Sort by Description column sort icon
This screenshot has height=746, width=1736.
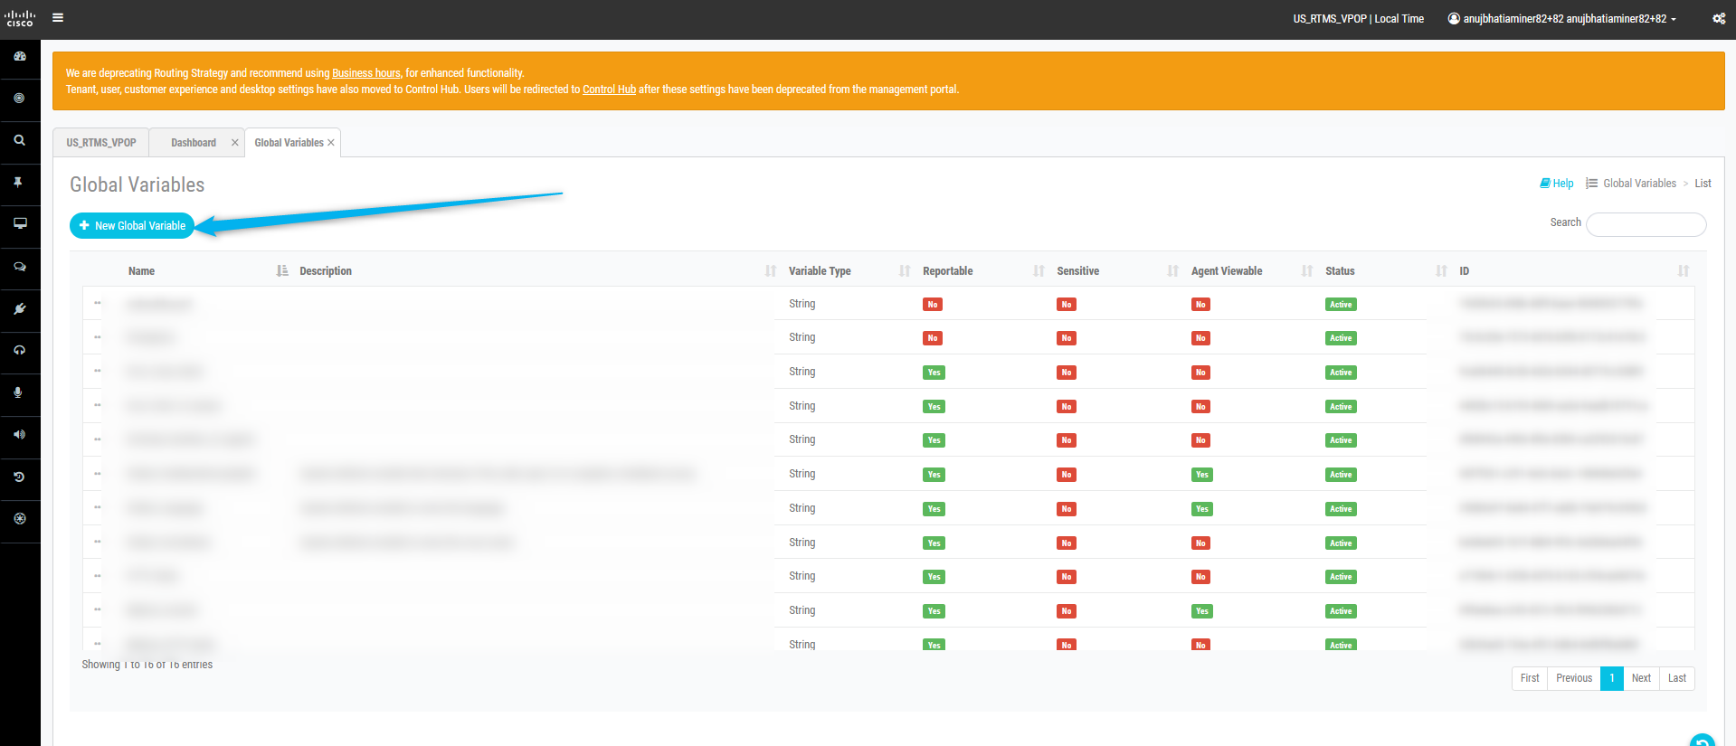coord(771,270)
